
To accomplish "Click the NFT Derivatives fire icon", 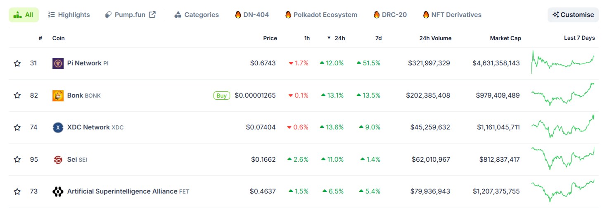I will (x=426, y=15).
